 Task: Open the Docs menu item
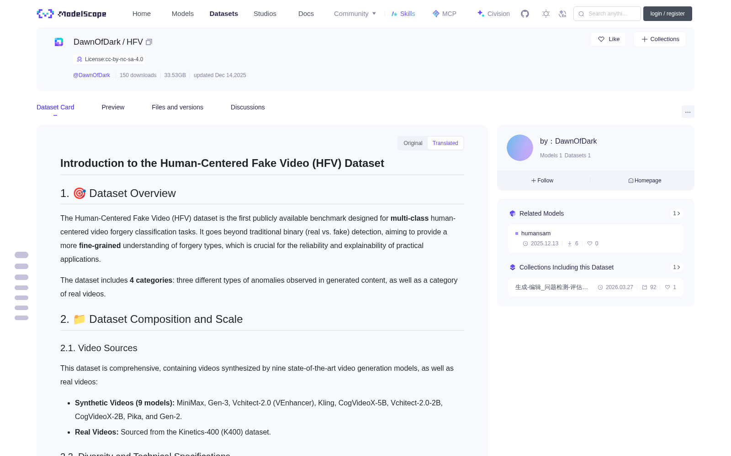[306, 14]
